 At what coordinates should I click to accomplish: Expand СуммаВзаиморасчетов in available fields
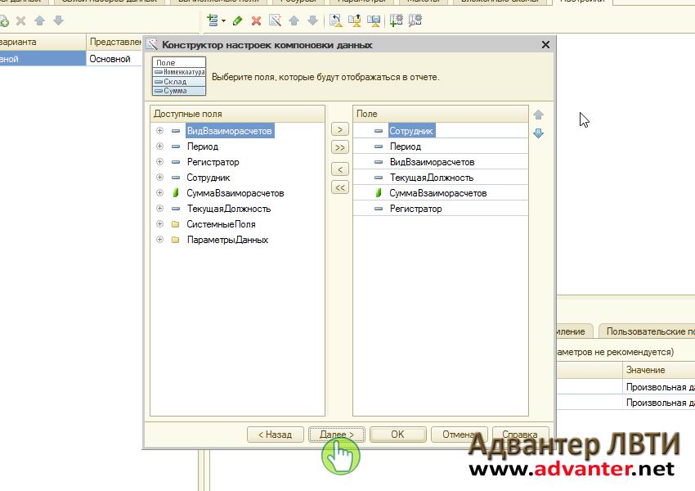point(159,193)
